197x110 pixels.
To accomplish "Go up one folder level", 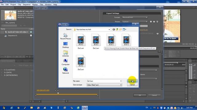I will (x=117, y=29).
